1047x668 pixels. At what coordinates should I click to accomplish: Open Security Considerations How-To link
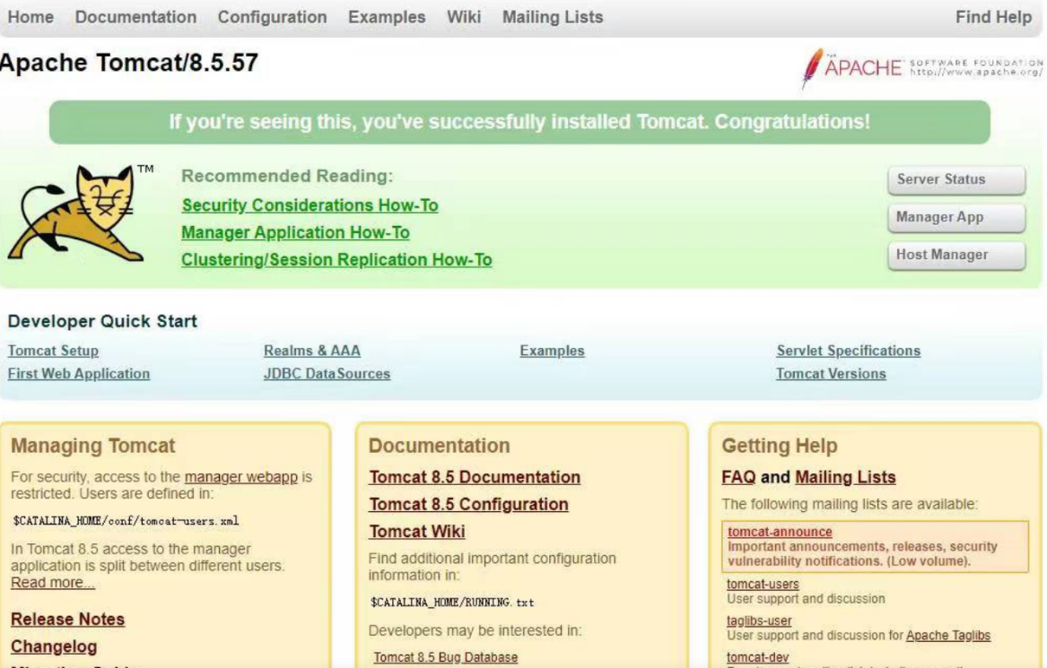point(310,204)
